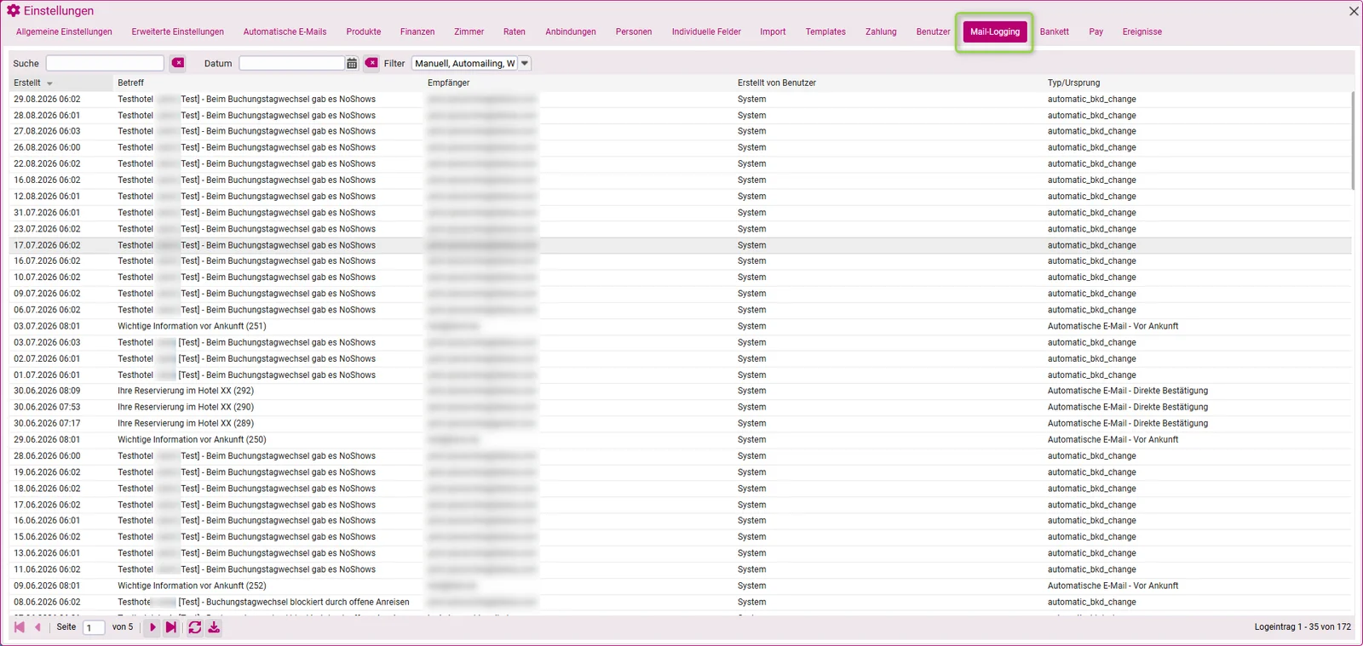Open the Allgemeine Einstellungen tab

coord(64,31)
